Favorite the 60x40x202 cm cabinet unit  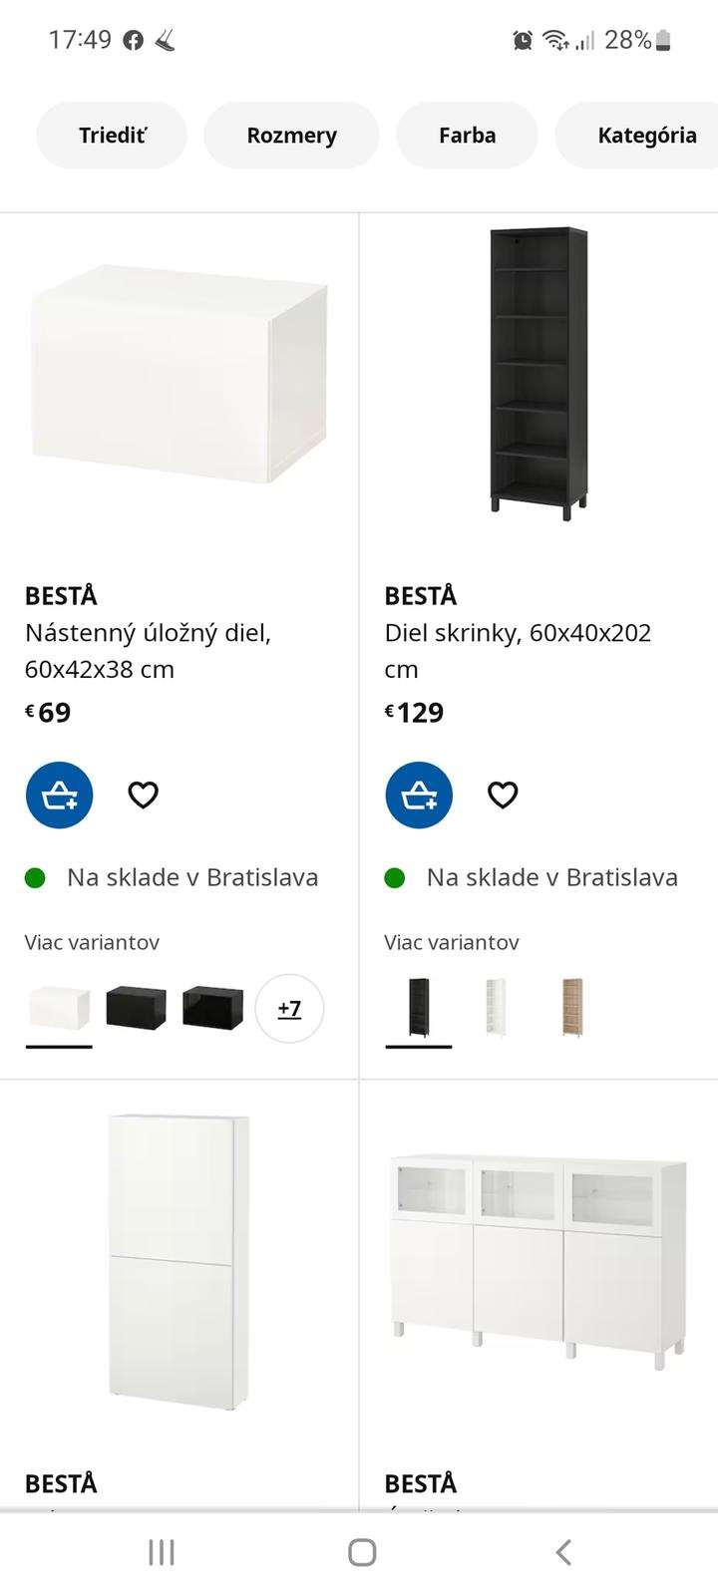tap(503, 796)
